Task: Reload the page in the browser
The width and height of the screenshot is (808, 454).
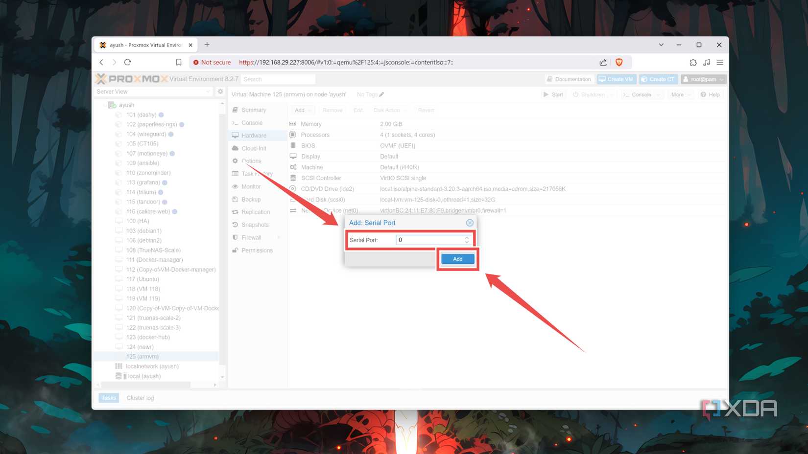Action: (x=128, y=62)
